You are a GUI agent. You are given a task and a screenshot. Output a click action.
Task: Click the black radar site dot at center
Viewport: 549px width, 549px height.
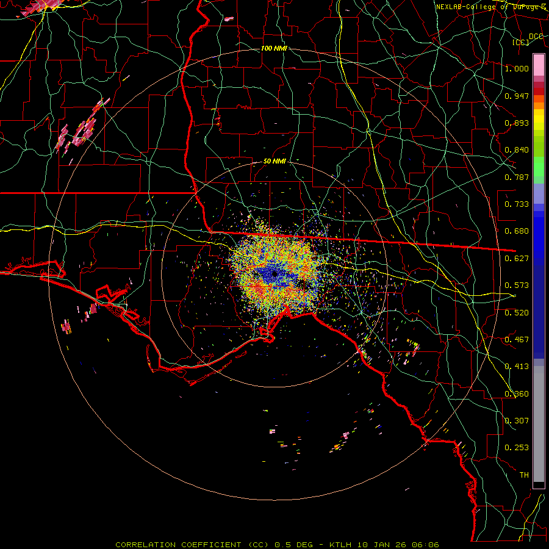(274, 274)
